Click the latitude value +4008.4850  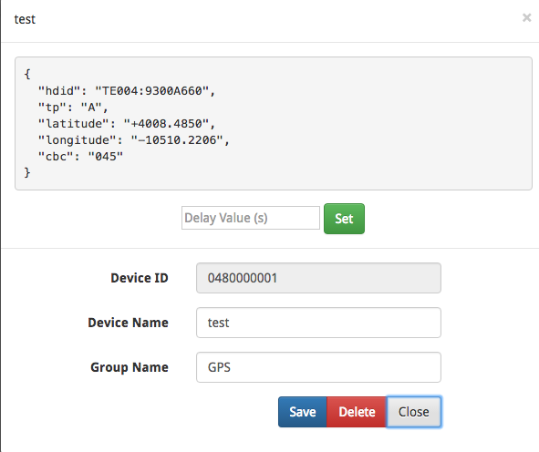(166, 124)
